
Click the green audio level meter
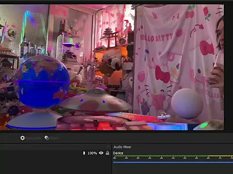point(173,156)
